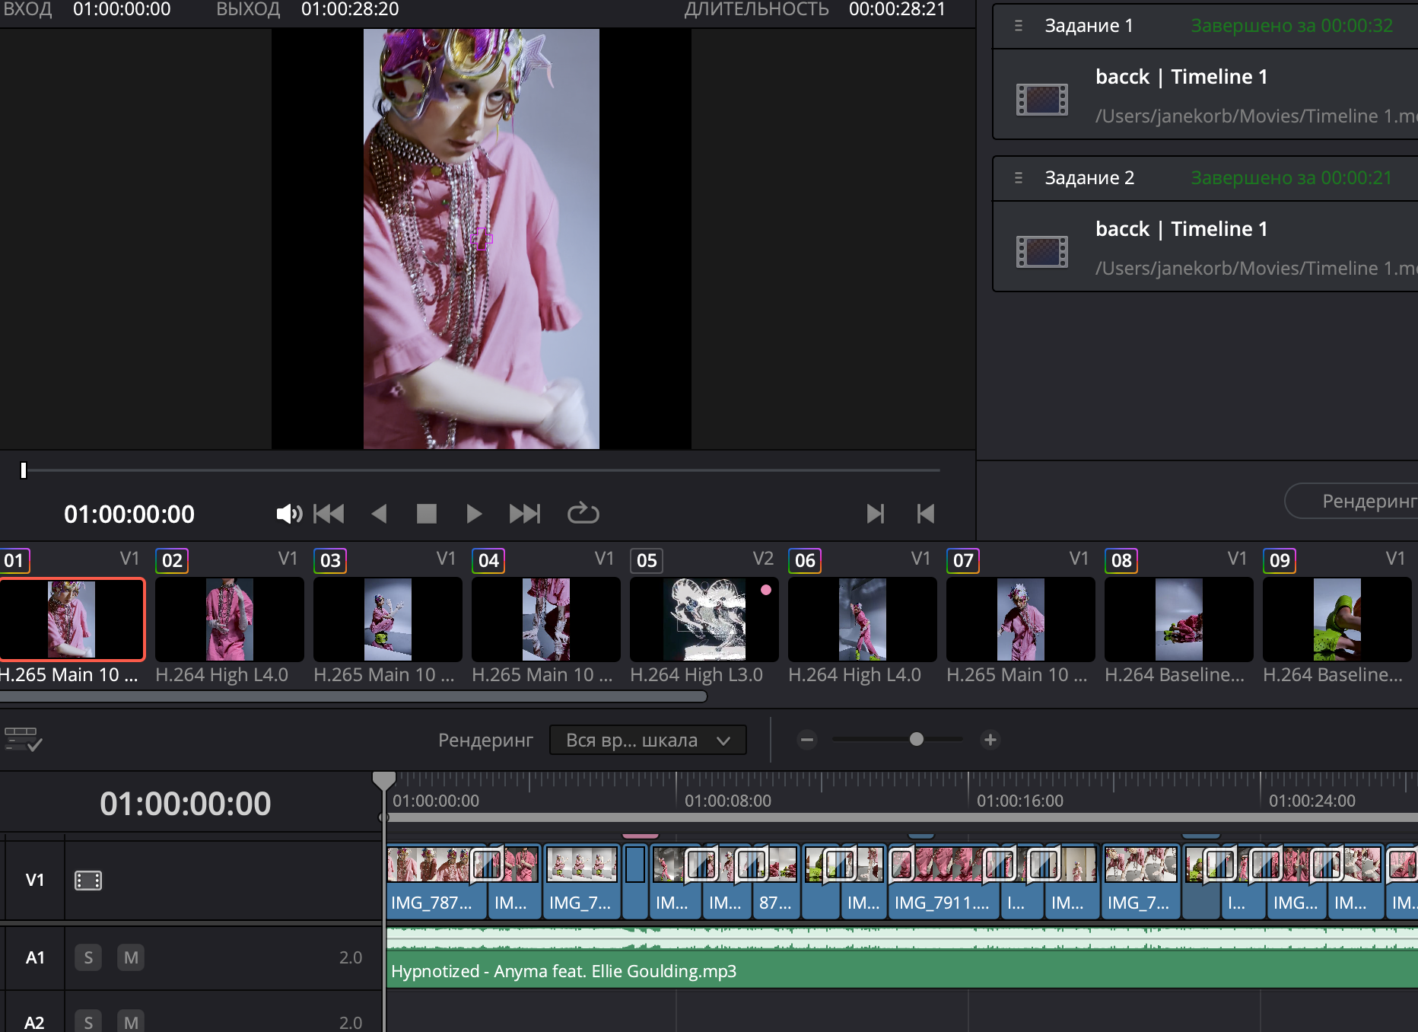The height and width of the screenshot is (1032, 1418).
Task: Select the Задание 2 job header
Action: (x=1205, y=178)
